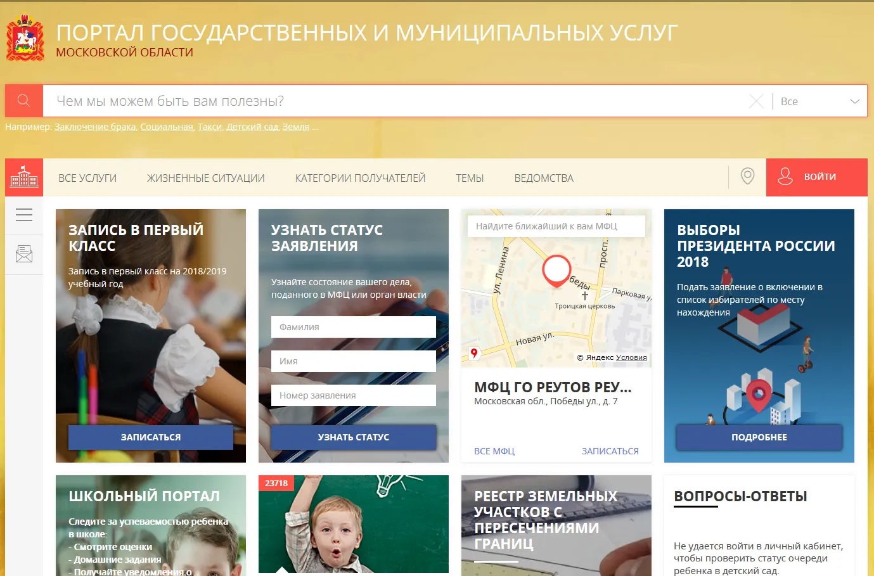Click 'Заключение брака' example link

click(95, 127)
